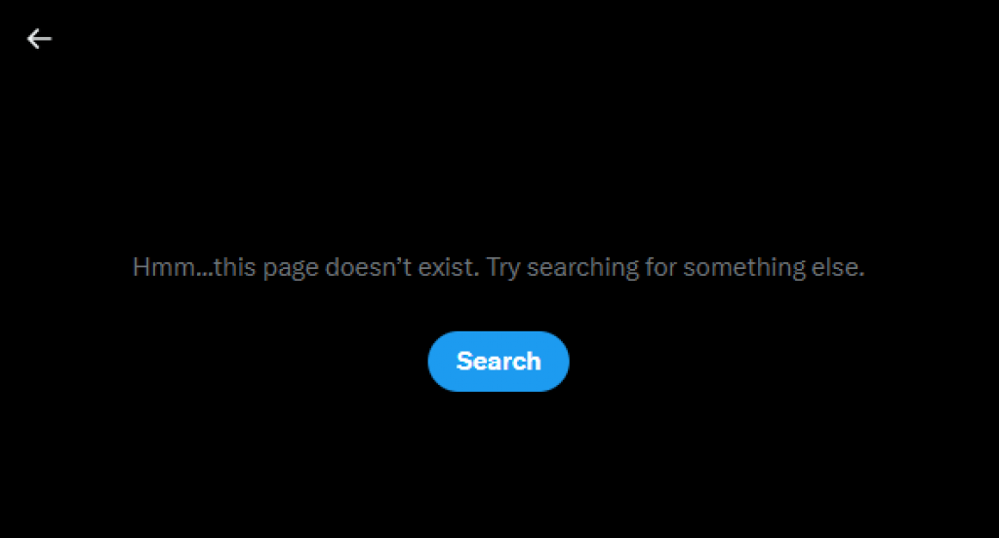Use the Search button to find something else
The image size is (999, 538).
(x=499, y=361)
